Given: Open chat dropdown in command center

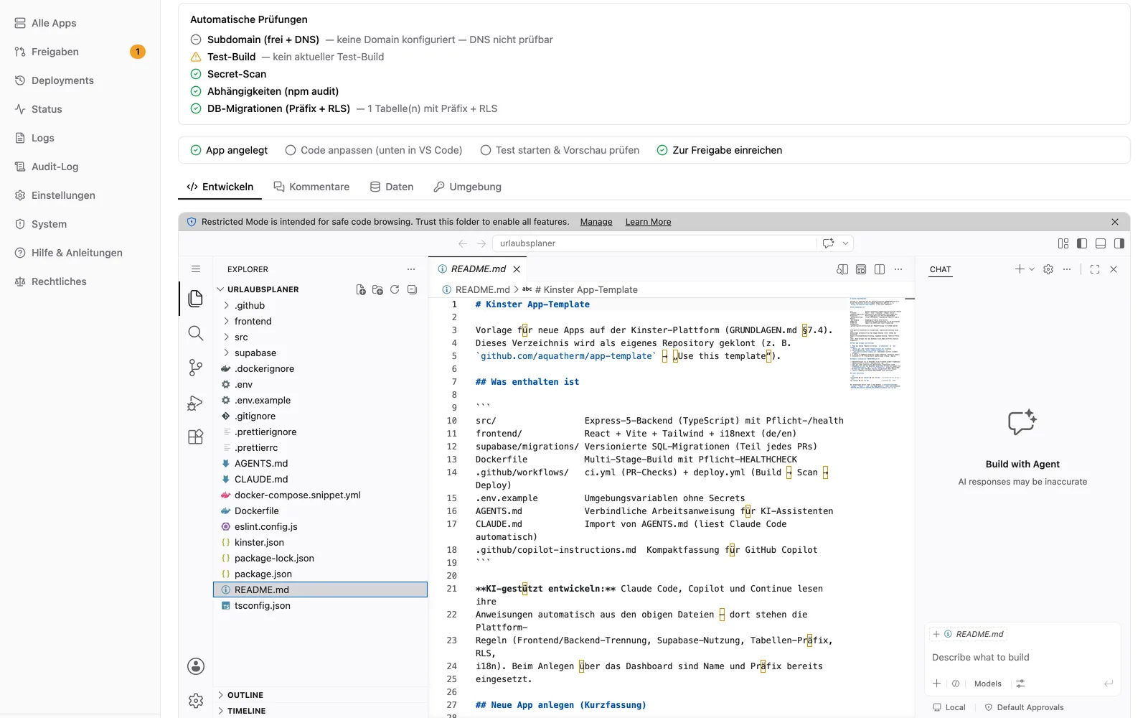Looking at the screenshot, I should coord(845,243).
